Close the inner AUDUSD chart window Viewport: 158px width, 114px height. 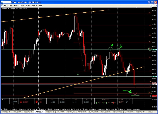tap(156, 6)
